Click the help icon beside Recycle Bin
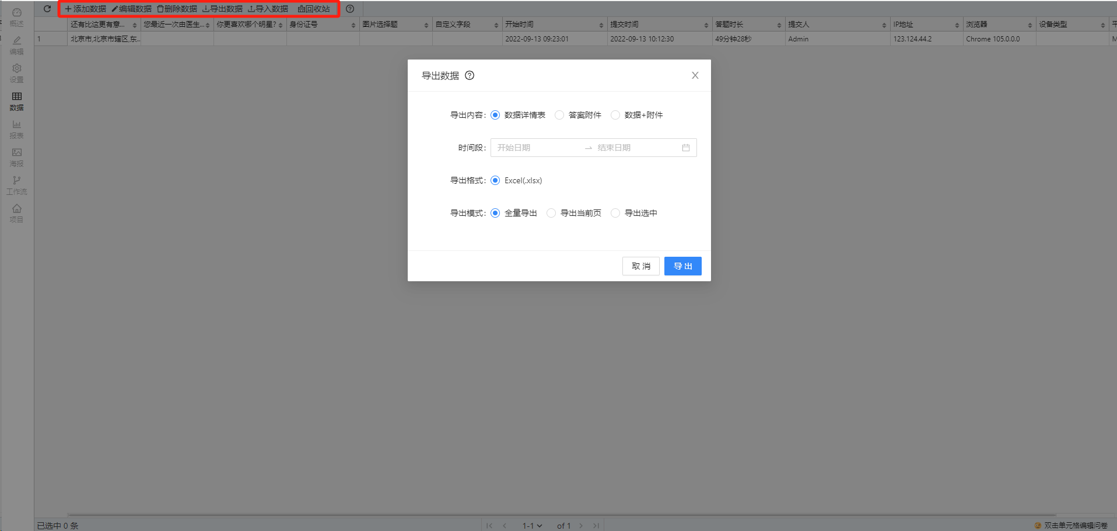This screenshot has height=531, width=1117. coord(350,9)
